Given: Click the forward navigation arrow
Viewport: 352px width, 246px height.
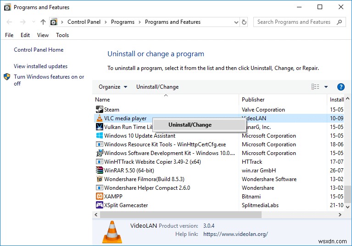Looking at the screenshot, I should (22, 22).
